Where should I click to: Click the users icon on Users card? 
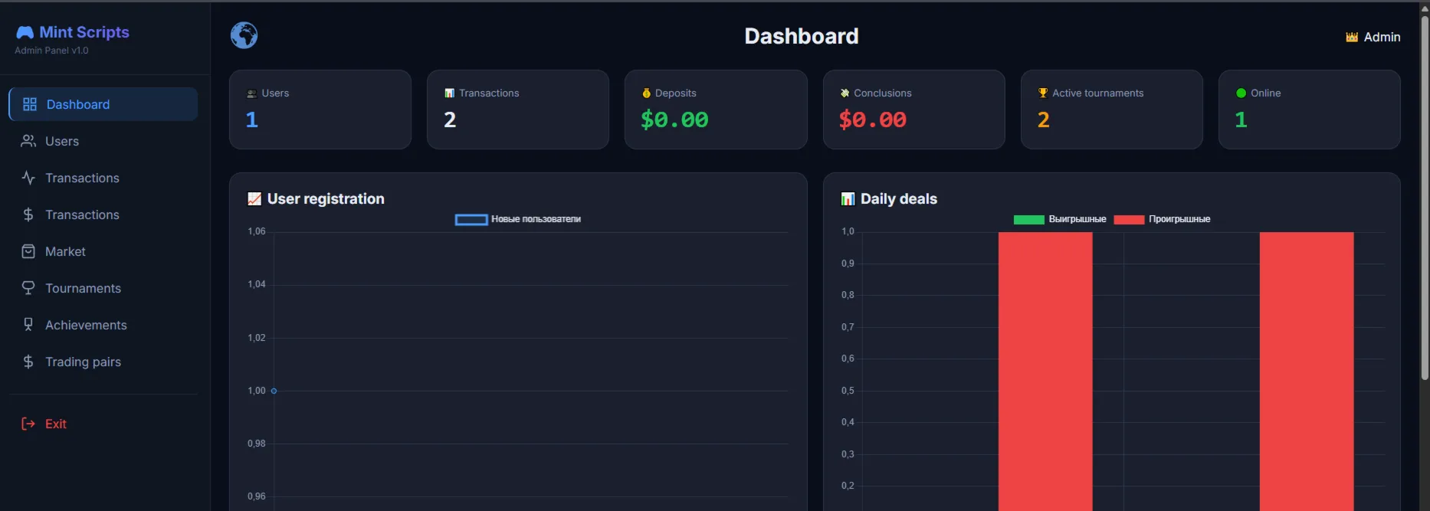click(251, 93)
